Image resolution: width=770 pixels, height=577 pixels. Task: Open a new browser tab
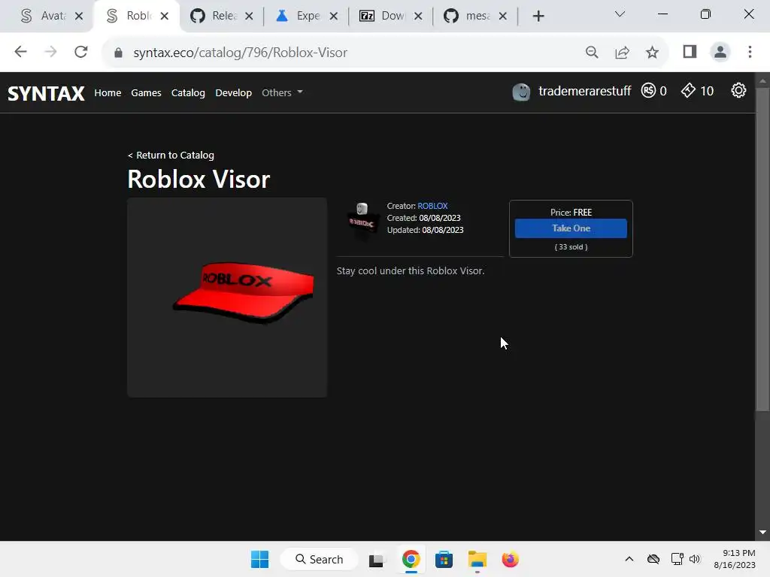point(538,17)
